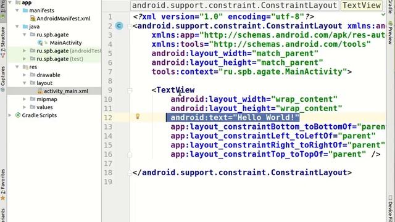The image size is (395, 222).
Task: Click the manifests folder icon
Action: click(x=25, y=10)
